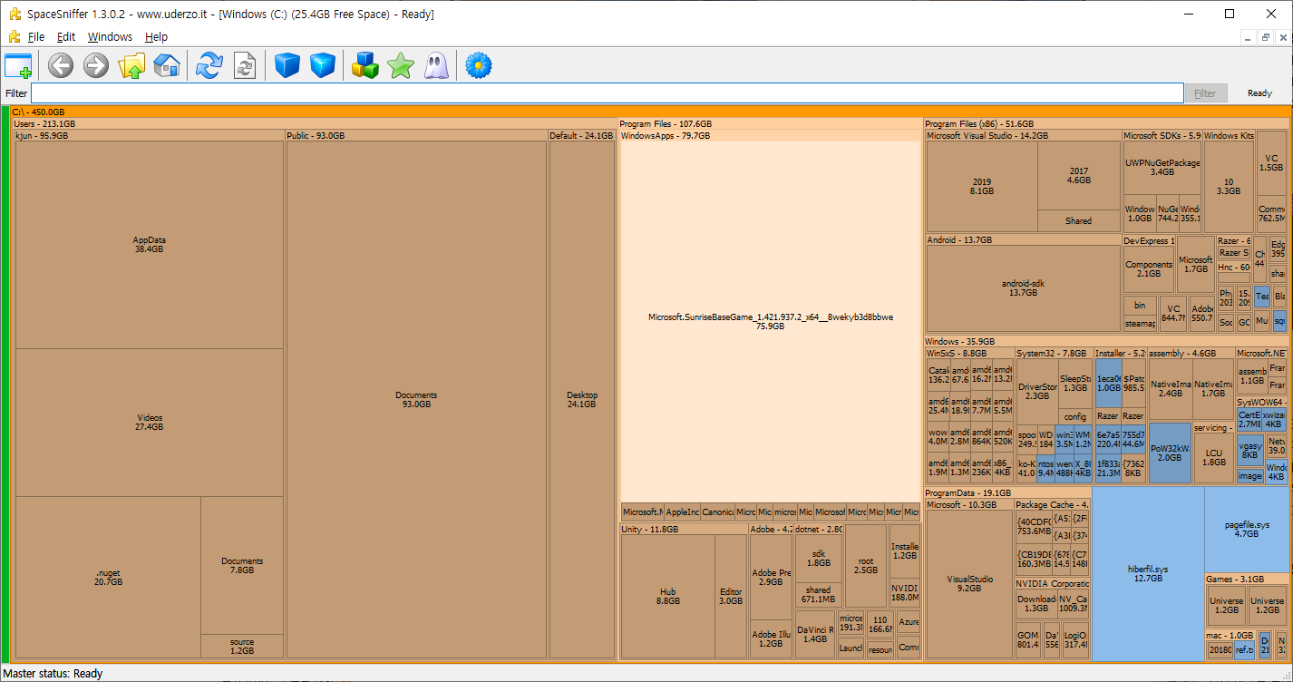The width and height of the screenshot is (1293, 682).
Task: Select the C:\ - 450.0GB root header
Action: pyautogui.click(x=649, y=112)
